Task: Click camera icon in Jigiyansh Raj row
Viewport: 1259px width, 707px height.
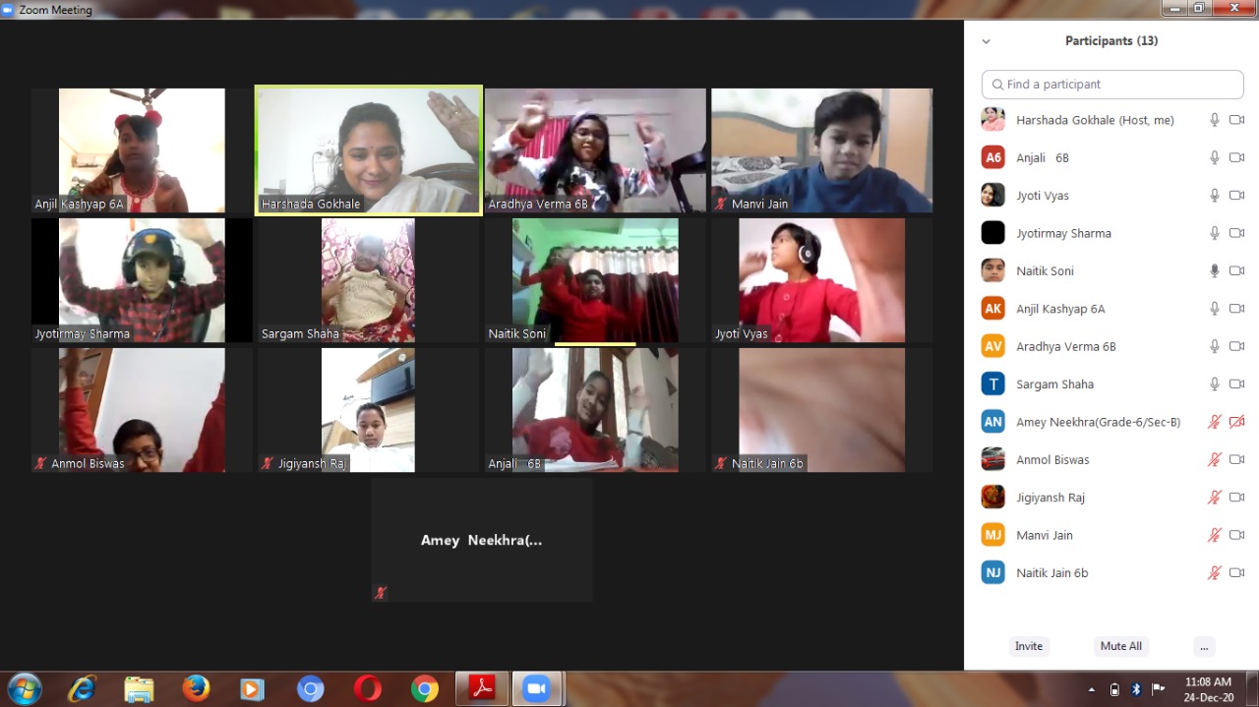Action: pyautogui.click(x=1237, y=498)
